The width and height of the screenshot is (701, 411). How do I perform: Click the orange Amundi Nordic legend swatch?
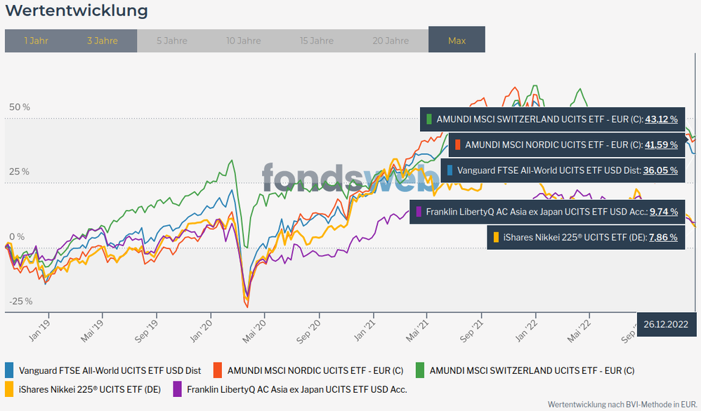217,370
